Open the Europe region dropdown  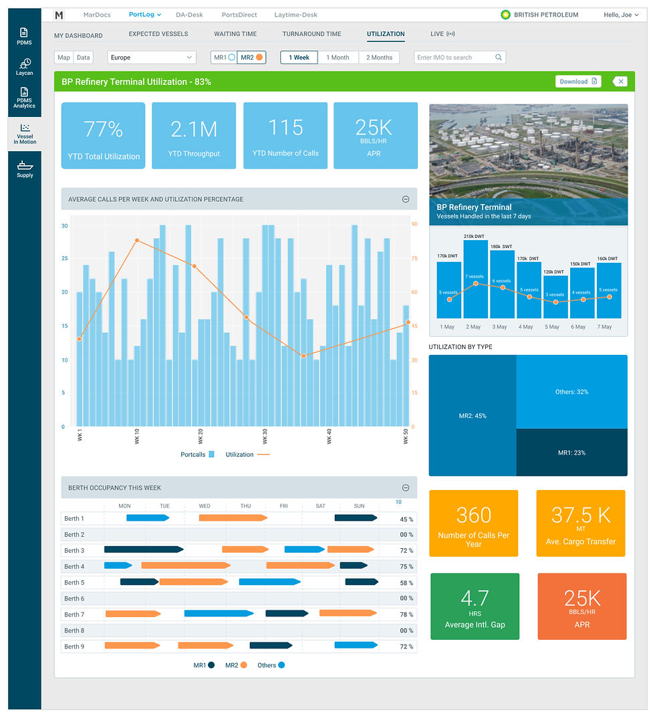152,57
